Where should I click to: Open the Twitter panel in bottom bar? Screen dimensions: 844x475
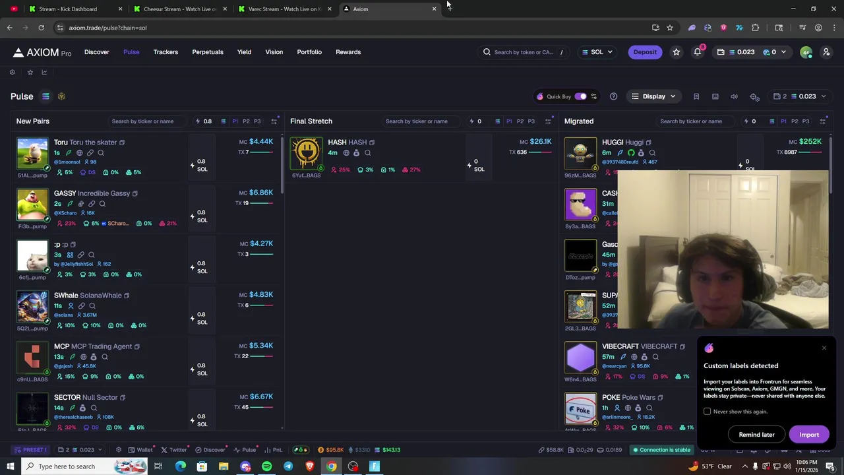(174, 450)
